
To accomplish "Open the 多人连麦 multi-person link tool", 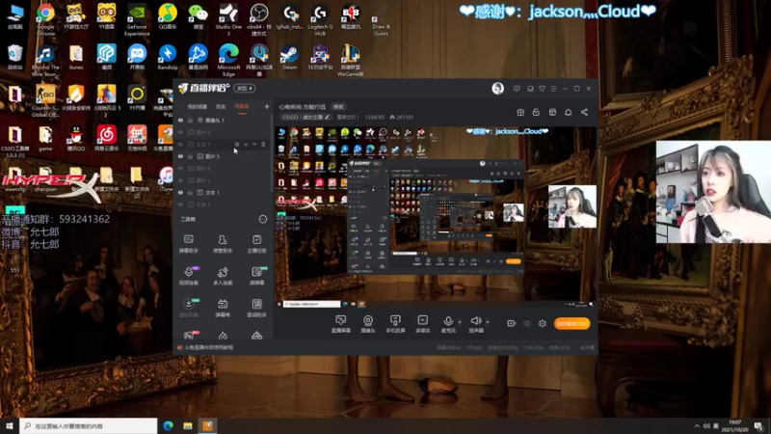I will coord(223,276).
